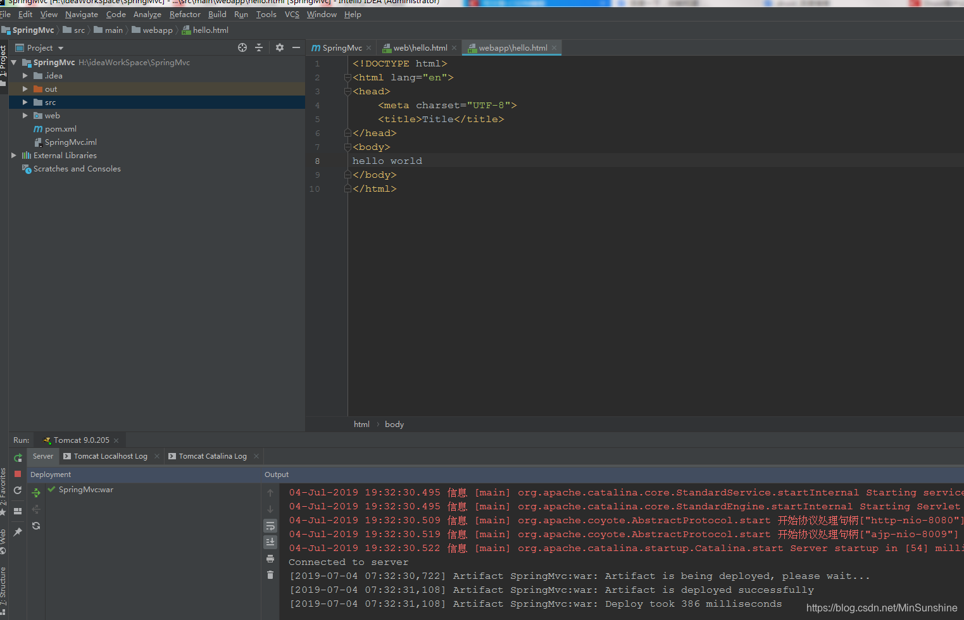This screenshot has width=964, height=620.
Task: Place cursor on hello world line
Action: (387, 161)
